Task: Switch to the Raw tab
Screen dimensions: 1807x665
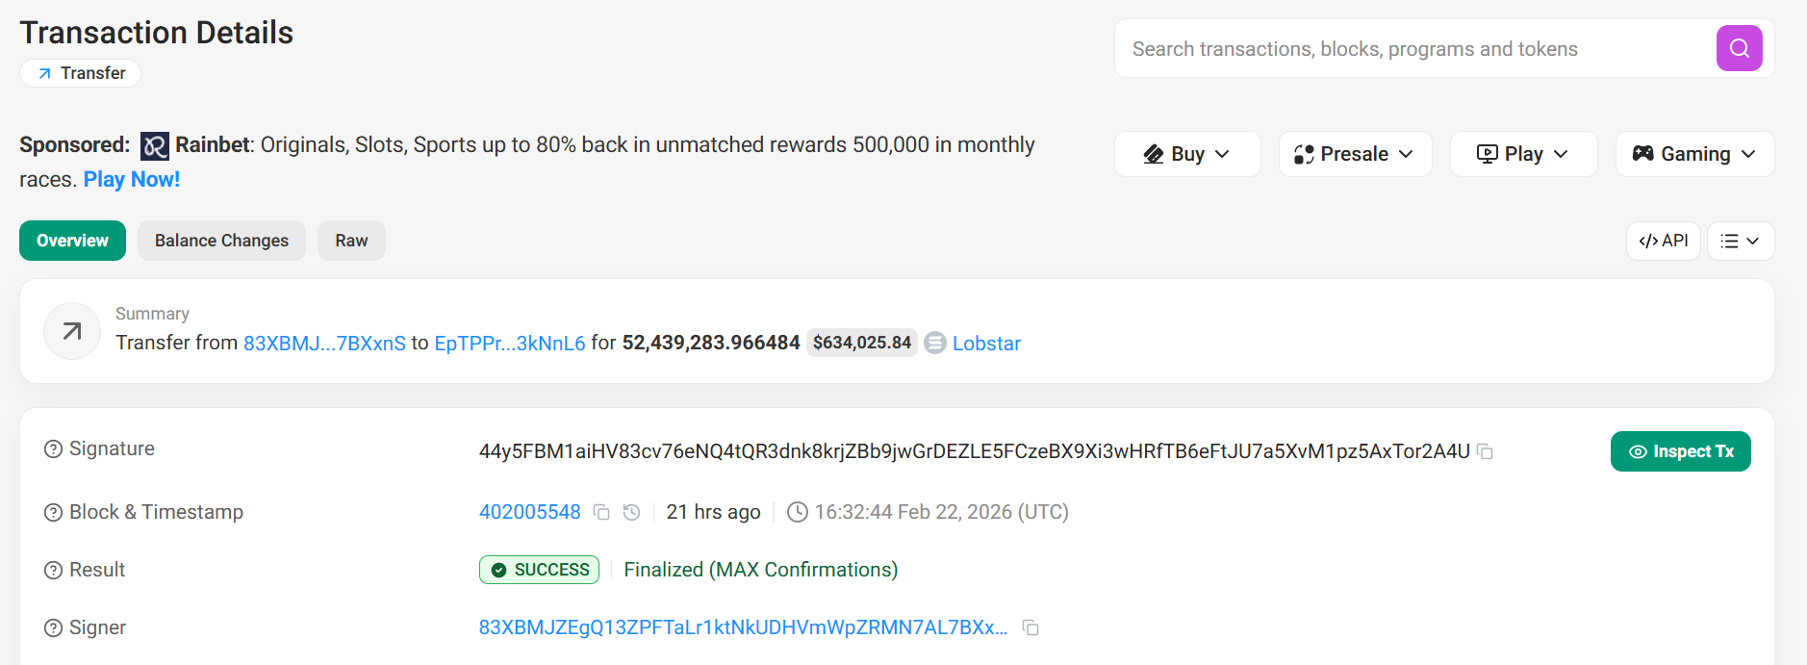Action: (351, 241)
